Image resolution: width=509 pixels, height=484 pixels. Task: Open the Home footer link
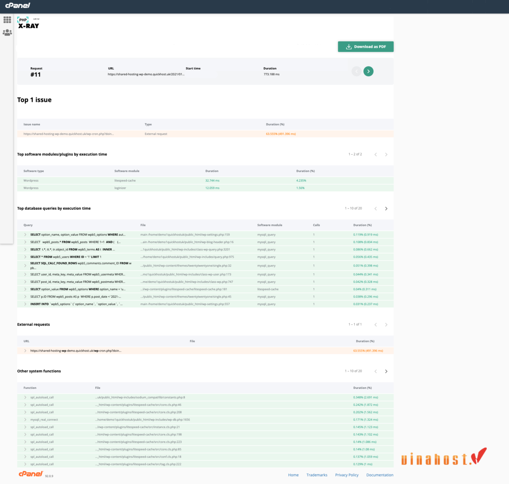click(x=293, y=475)
